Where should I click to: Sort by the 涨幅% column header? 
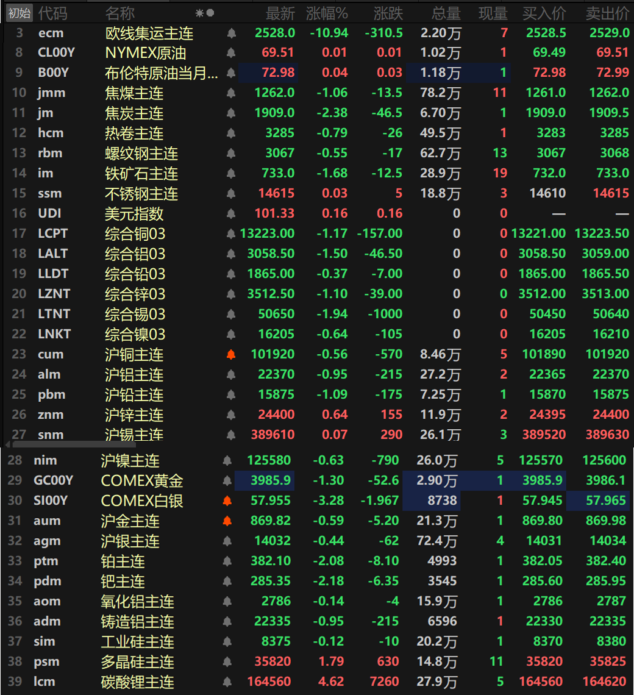[327, 14]
